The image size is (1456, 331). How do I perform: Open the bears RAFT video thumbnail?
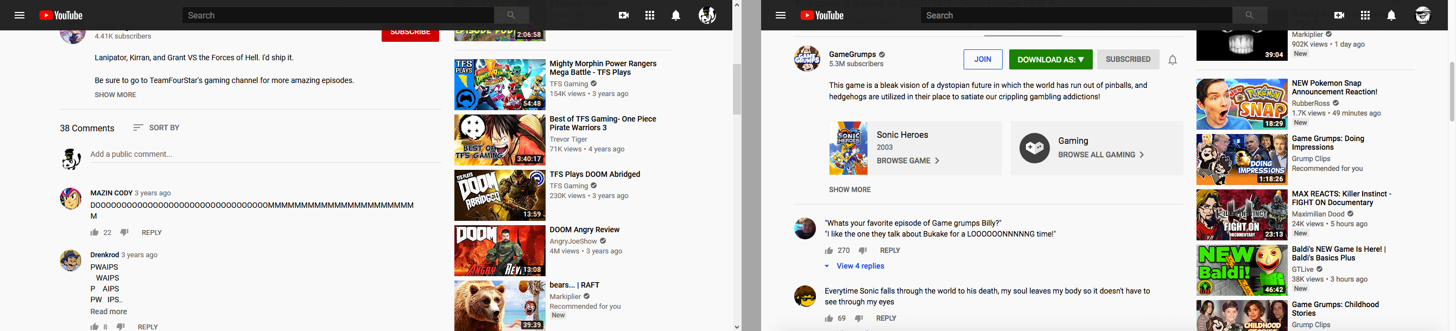(499, 305)
